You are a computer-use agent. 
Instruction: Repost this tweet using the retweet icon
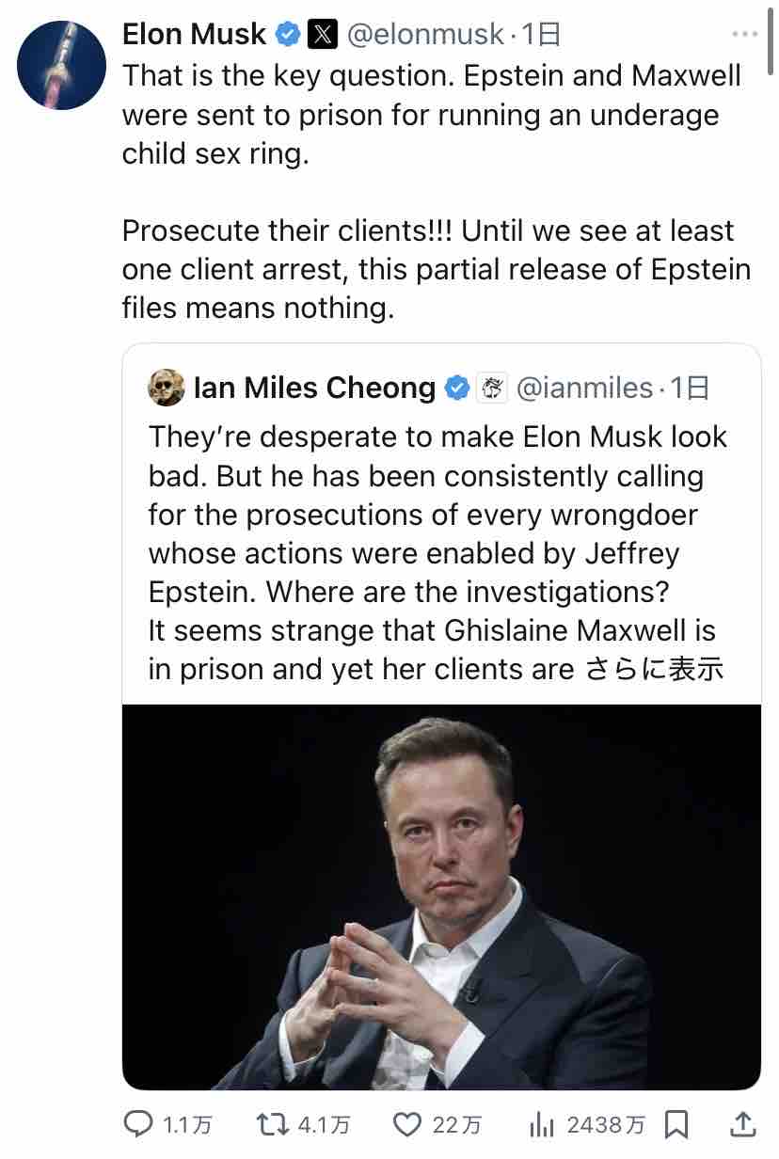(272, 1123)
